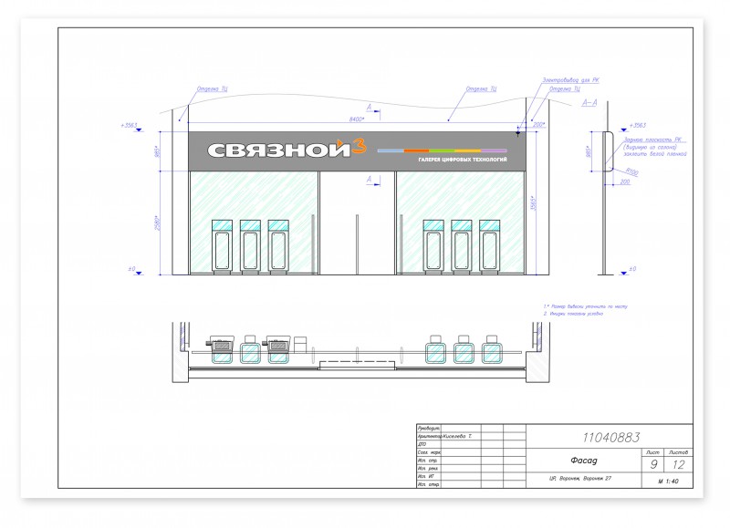
Task: Click the +3563 elevation marker triangle at left
Action: (139, 129)
